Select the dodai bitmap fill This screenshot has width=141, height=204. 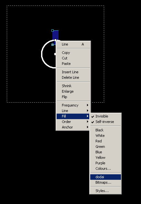(105, 177)
